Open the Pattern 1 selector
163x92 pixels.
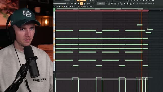[101, 3]
